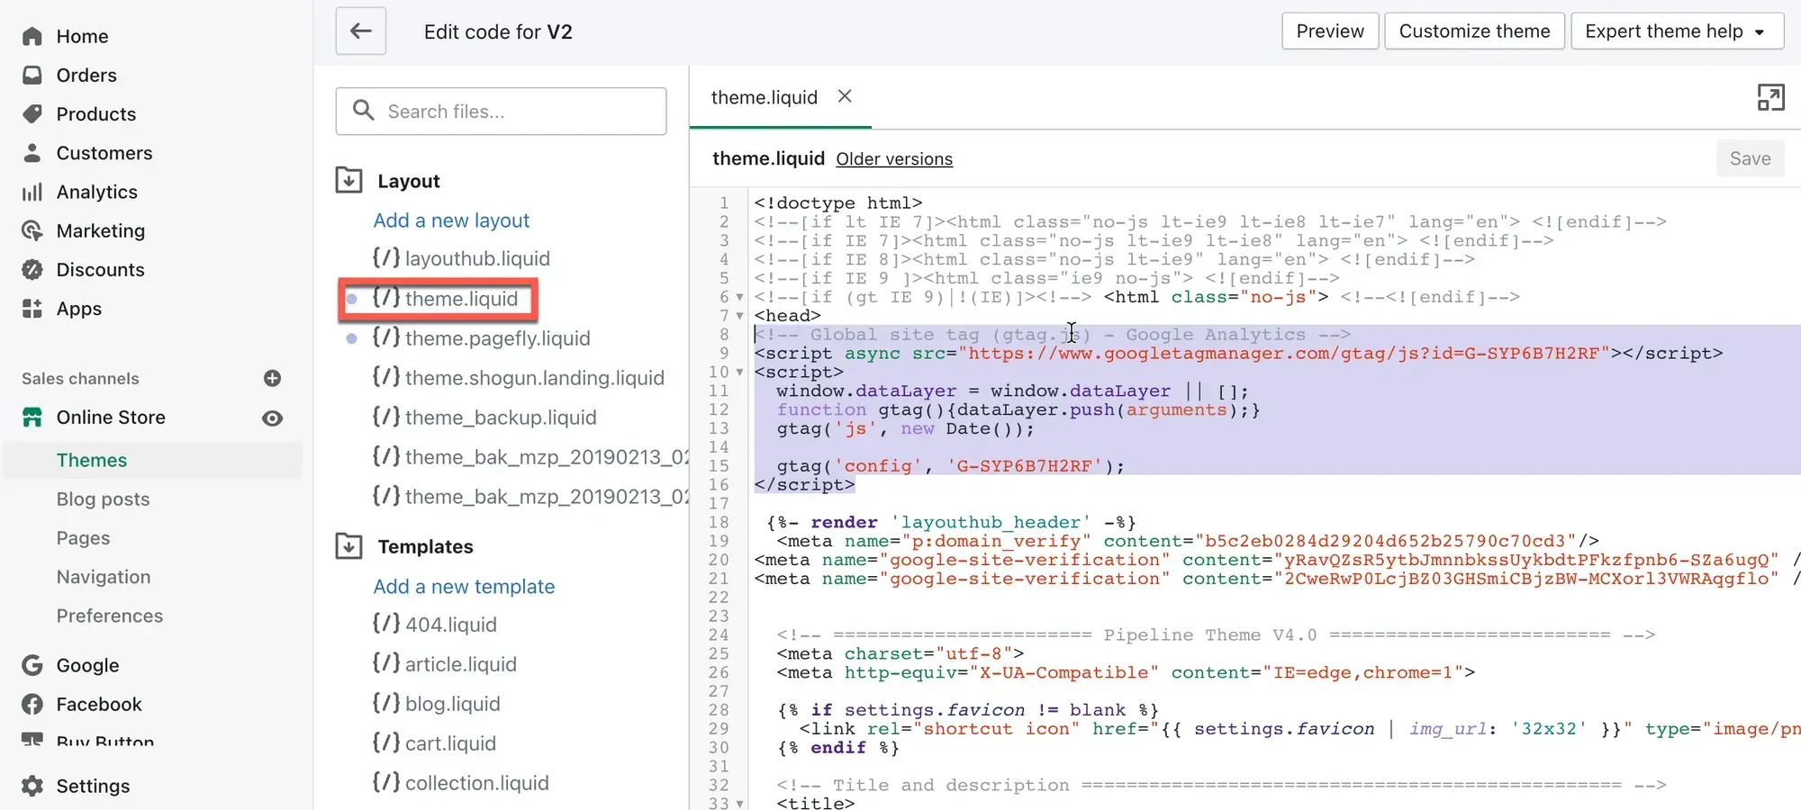Open the Home section icon

[32, 36]
